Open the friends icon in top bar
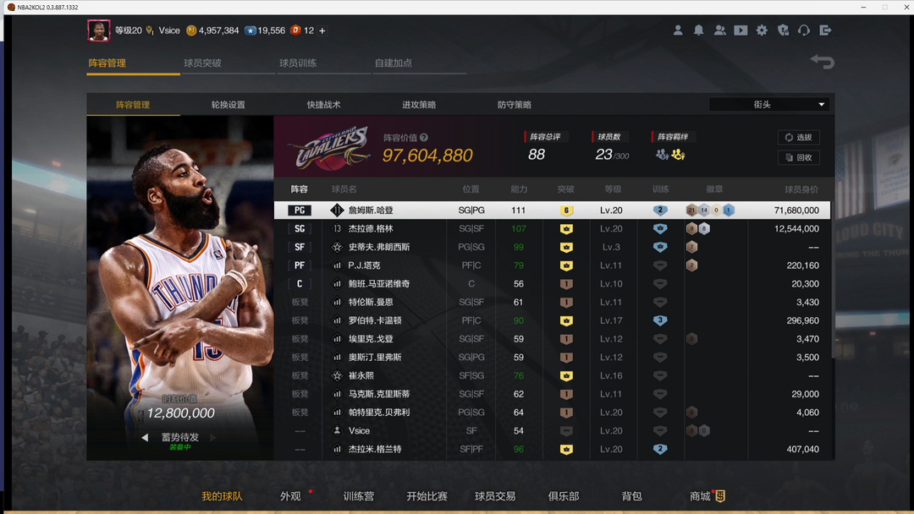This screenshot has width=914, height=514. 720,30
